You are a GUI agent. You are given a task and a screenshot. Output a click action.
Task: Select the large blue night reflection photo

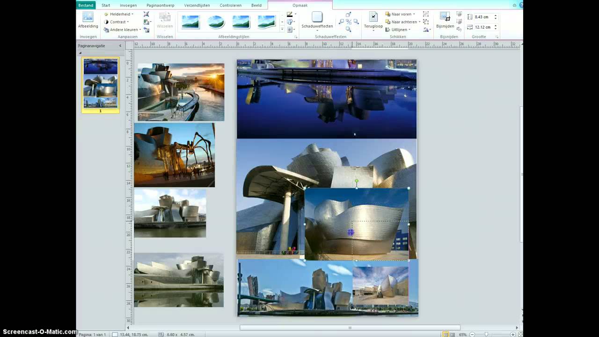[327, 99]
